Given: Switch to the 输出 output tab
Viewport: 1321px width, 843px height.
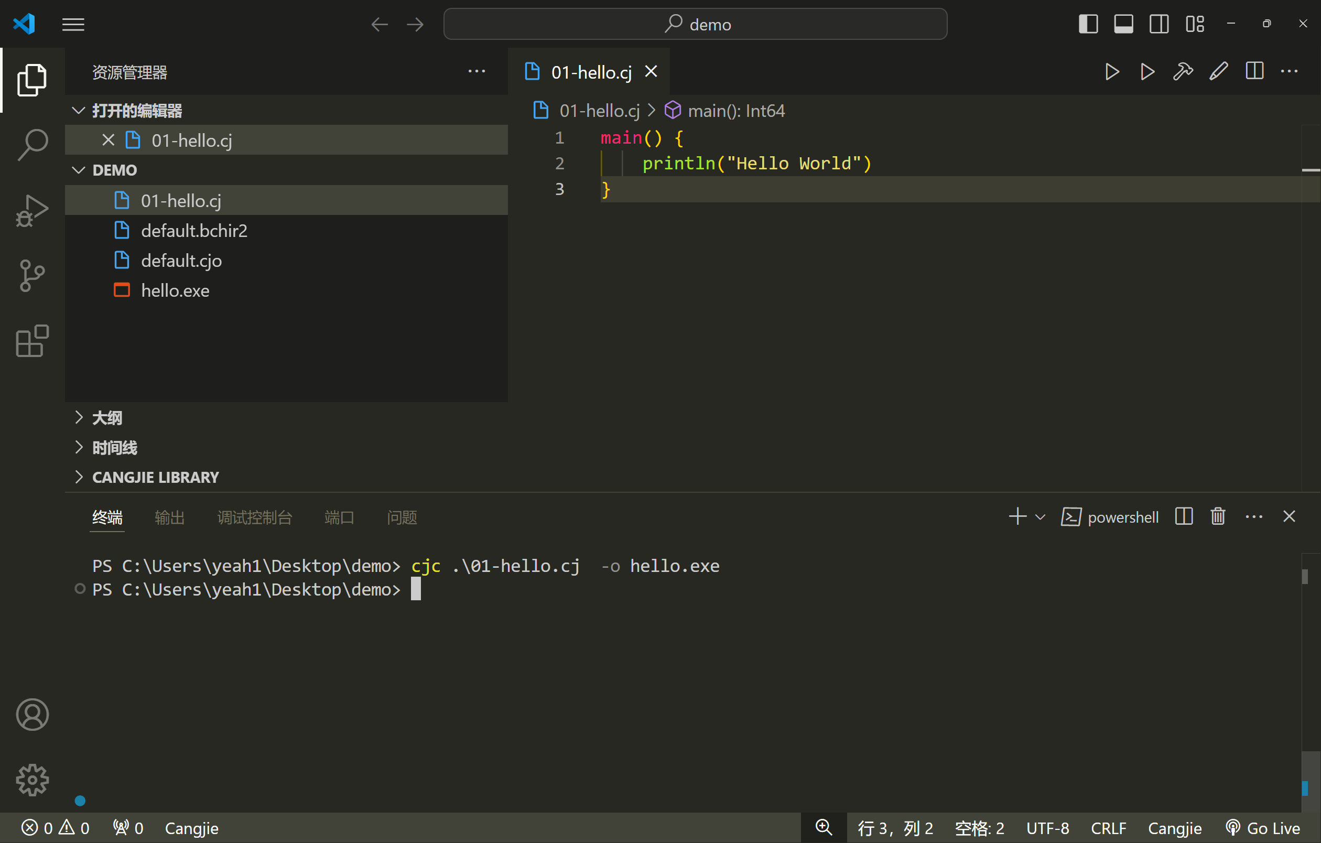Looking at the screenshot, I should pyautogui.click(x=169, y=517).
